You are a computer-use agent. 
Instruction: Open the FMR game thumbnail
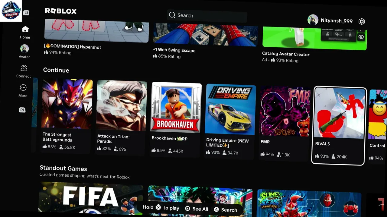(285, 112)
